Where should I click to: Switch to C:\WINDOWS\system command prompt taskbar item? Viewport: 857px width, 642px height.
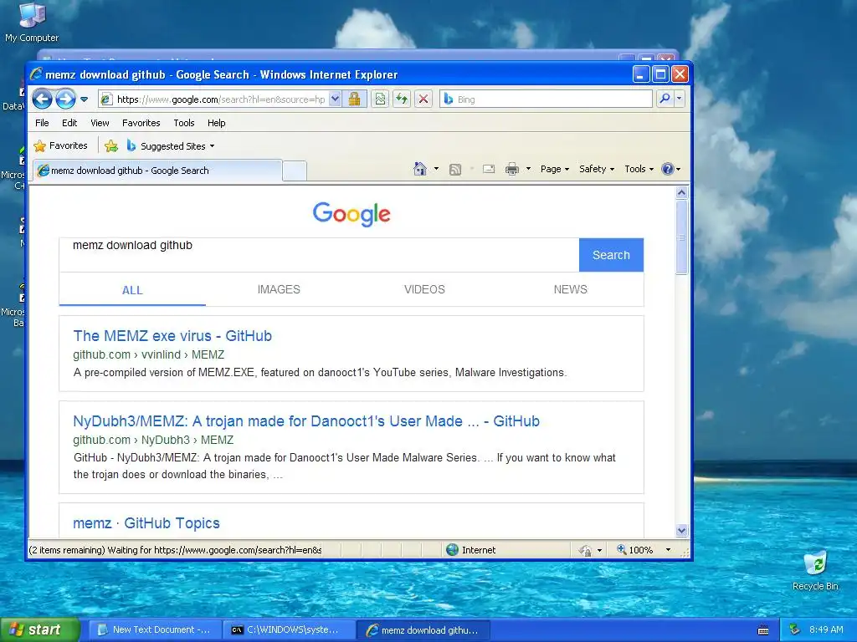pyautogui.click(x=288, y=629)
